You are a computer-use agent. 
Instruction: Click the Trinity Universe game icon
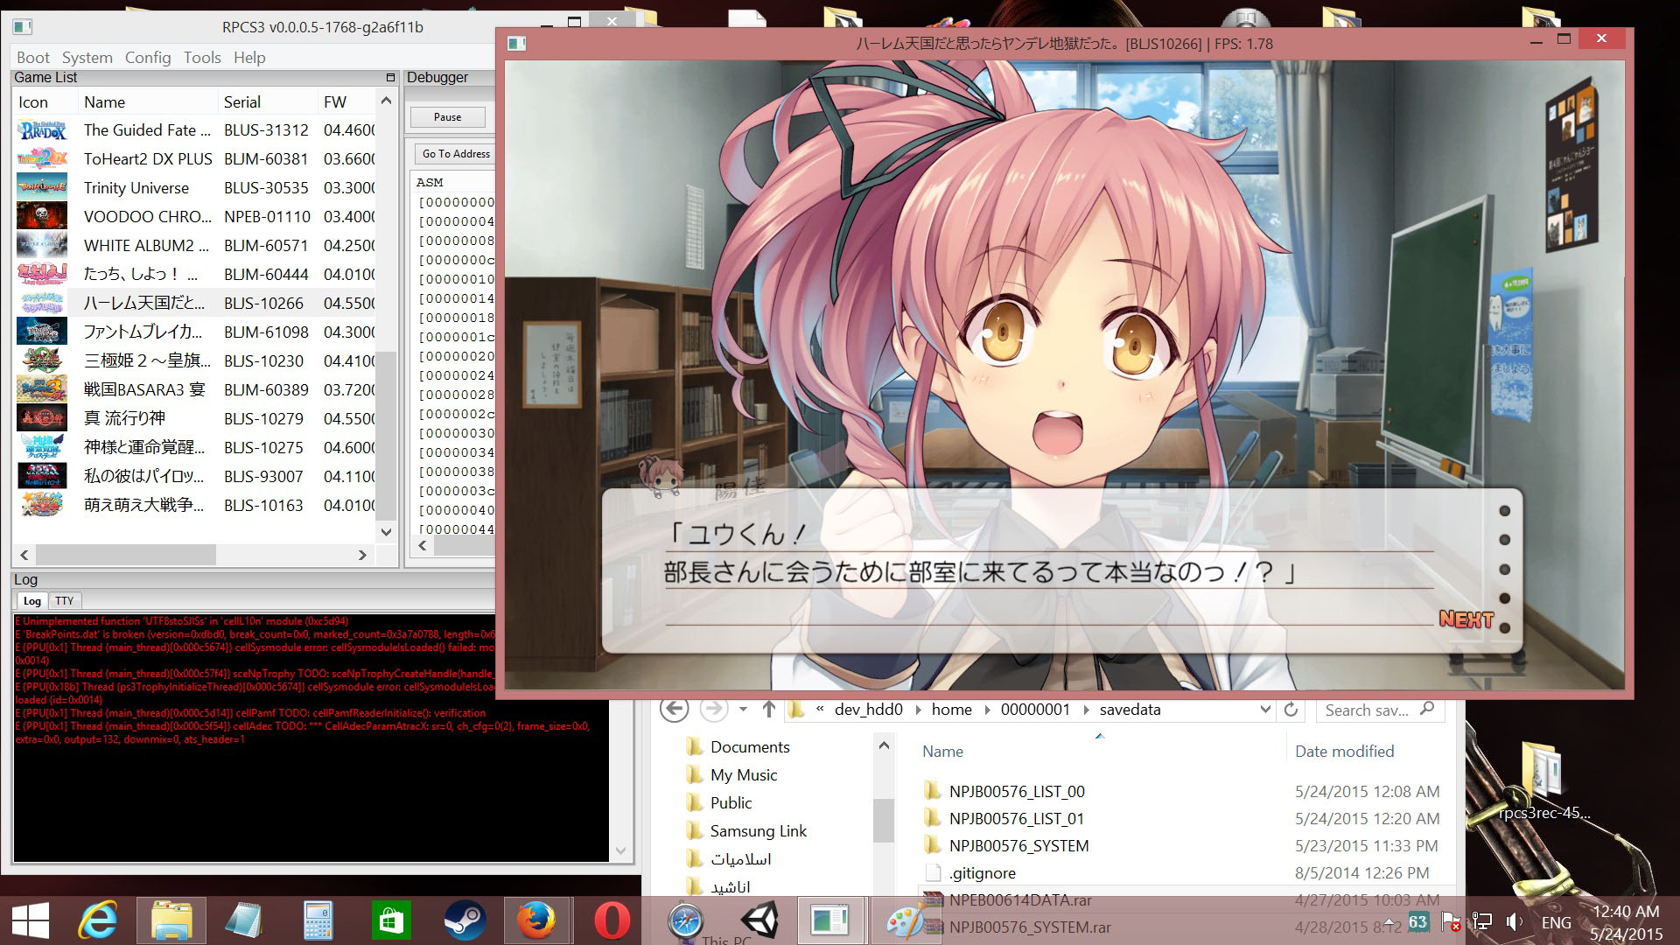pos(42,187)
